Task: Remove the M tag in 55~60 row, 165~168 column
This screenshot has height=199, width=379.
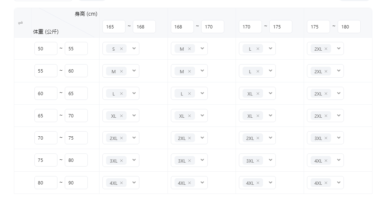Action: point(121,71)
